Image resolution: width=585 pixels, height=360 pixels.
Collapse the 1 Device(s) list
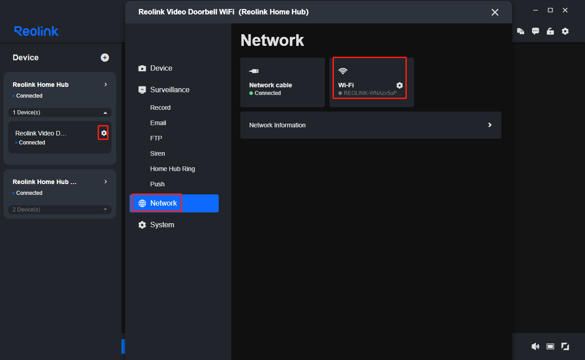point(60,112)
